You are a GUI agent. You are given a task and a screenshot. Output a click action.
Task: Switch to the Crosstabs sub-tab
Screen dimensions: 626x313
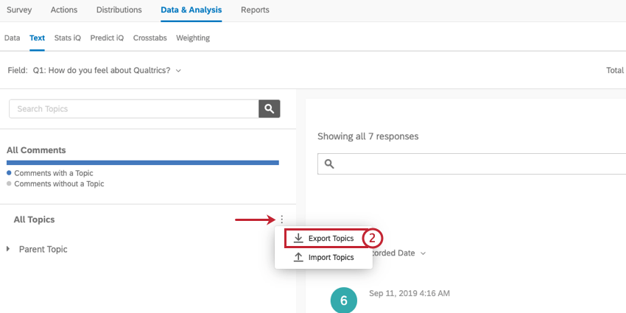coord(150,38)
